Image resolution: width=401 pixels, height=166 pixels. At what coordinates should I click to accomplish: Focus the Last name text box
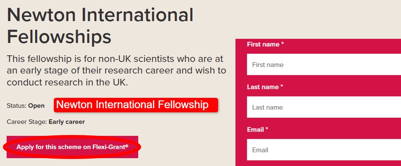323,107
